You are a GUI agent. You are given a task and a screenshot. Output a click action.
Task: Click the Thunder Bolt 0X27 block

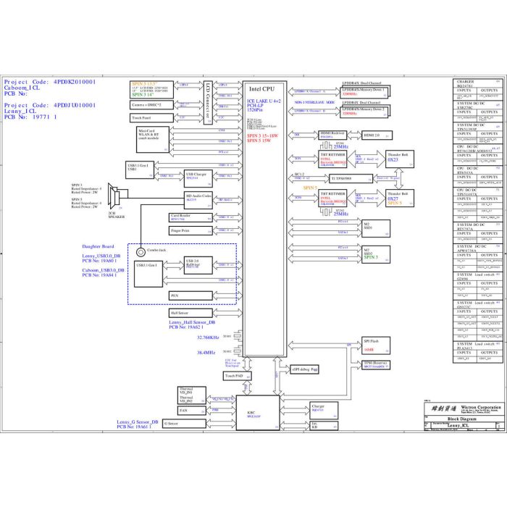(400, 198)
